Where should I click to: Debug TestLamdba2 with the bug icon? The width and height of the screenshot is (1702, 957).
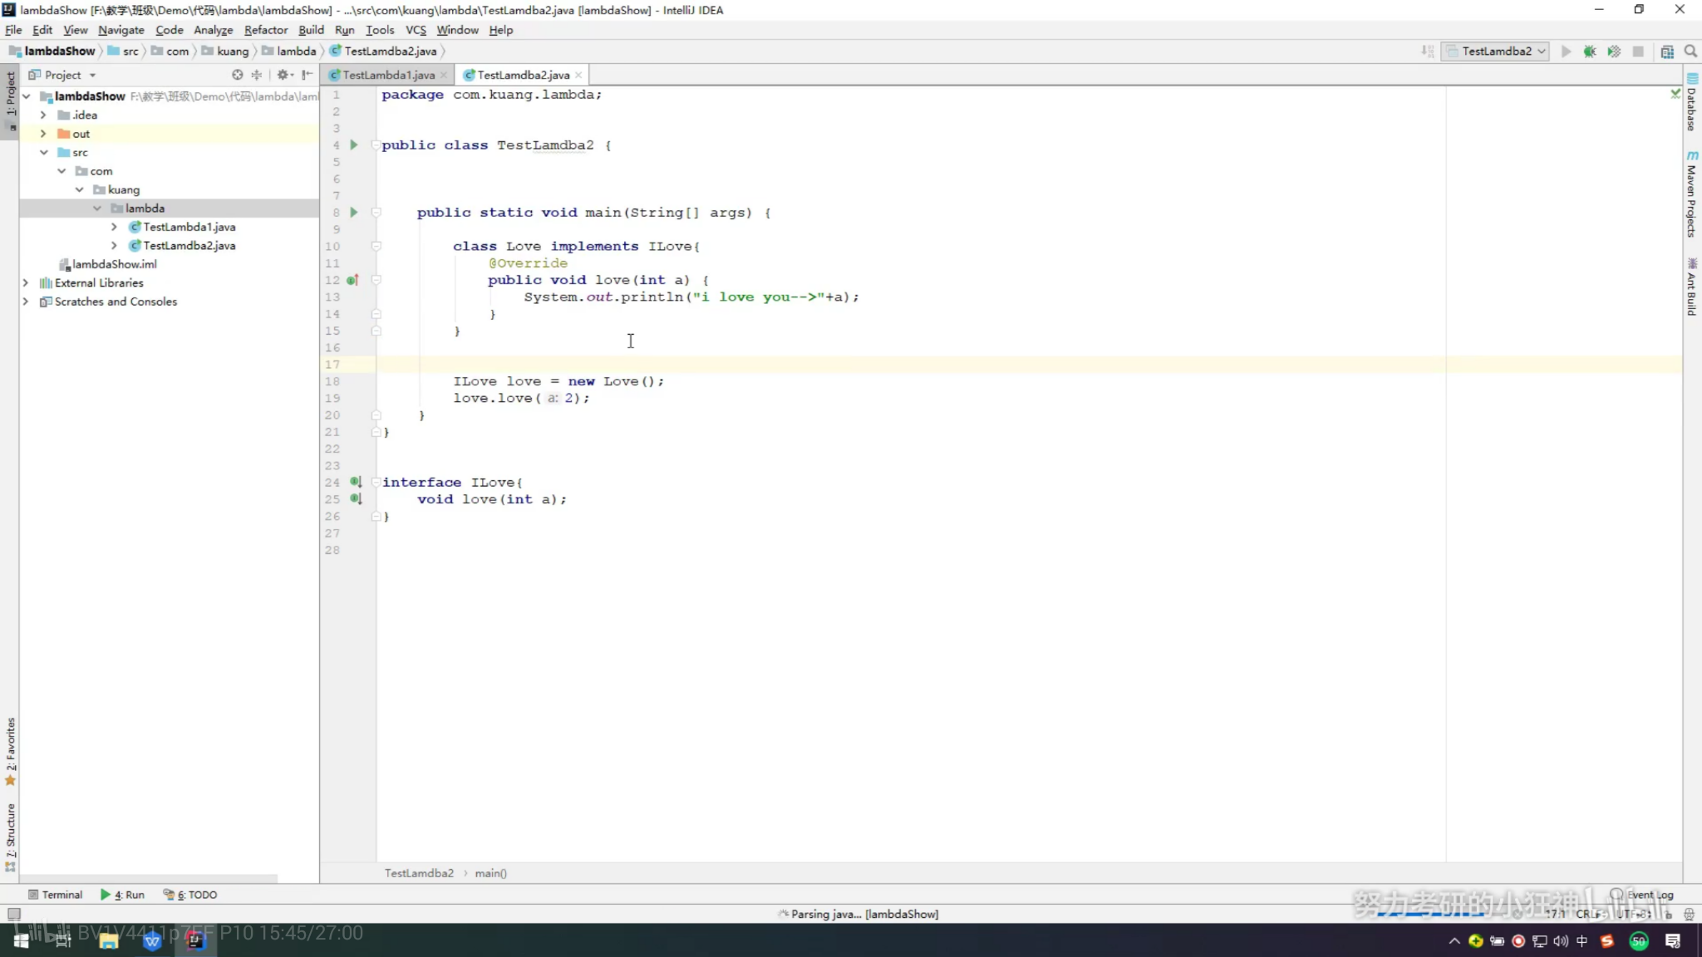tap(1590, 52)
